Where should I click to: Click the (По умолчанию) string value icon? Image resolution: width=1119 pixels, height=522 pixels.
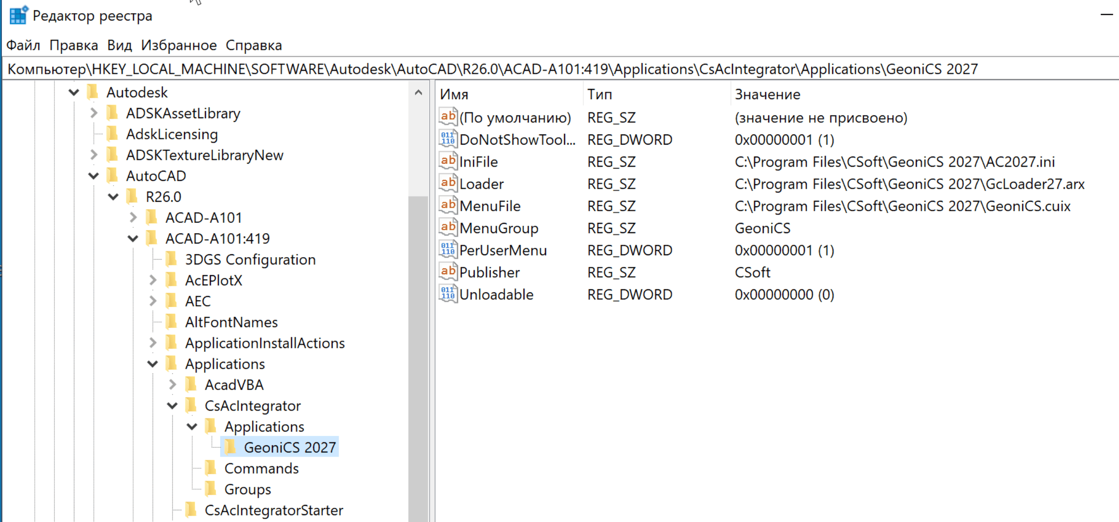[448, 117]
